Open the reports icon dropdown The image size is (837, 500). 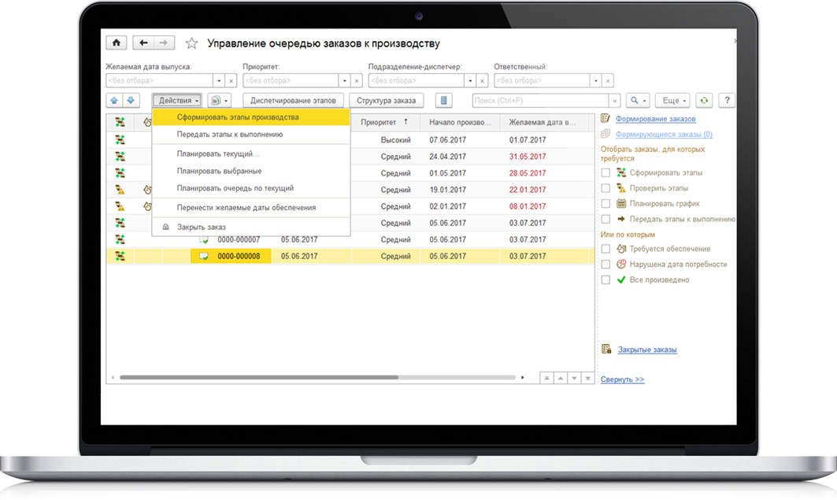click(x=220, y=100)
